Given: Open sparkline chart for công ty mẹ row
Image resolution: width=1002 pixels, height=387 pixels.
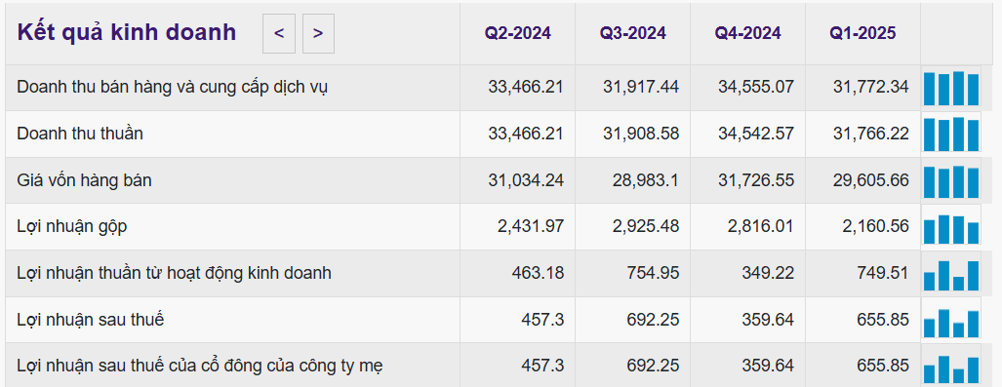Looking at the screenshot, I should click(951, 366).
